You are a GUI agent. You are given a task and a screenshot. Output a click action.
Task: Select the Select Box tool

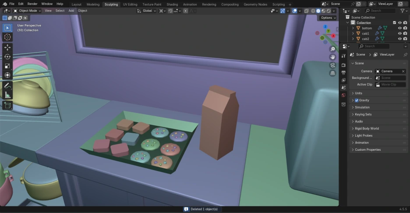(x=7, y=28)
